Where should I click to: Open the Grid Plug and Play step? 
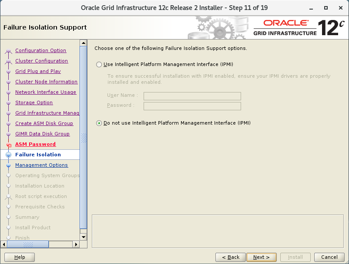[38, 71]
